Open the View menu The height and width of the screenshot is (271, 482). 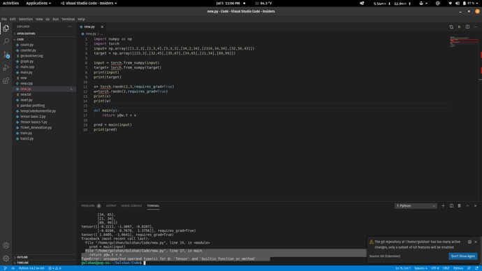pos(39,19)
